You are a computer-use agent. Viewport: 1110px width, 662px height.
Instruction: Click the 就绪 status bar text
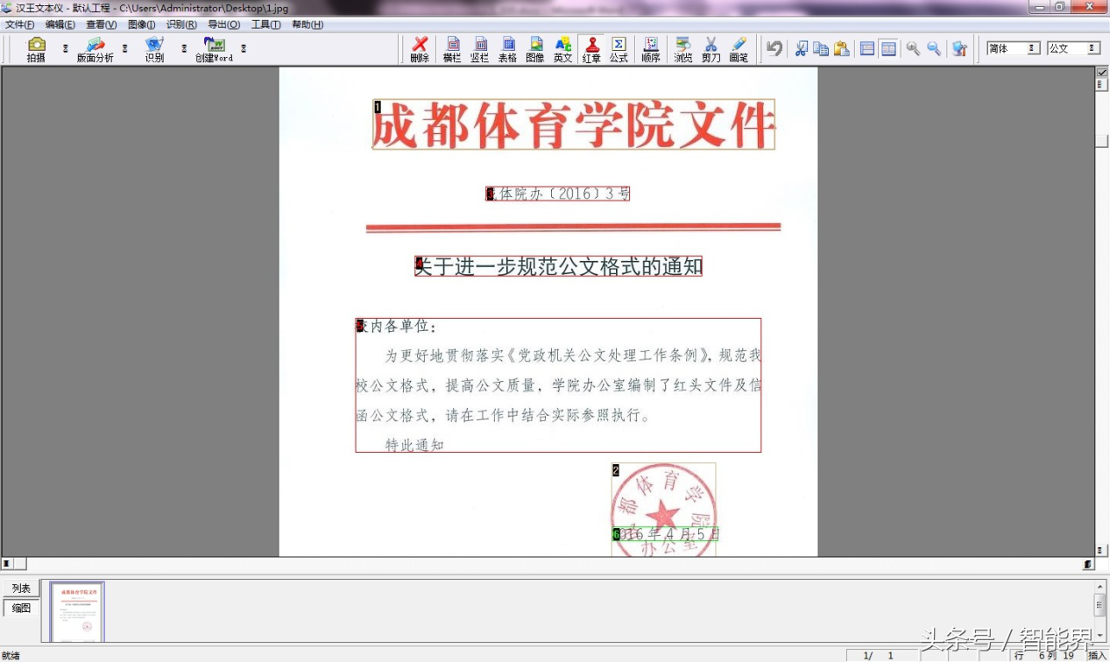pos(11,655)
